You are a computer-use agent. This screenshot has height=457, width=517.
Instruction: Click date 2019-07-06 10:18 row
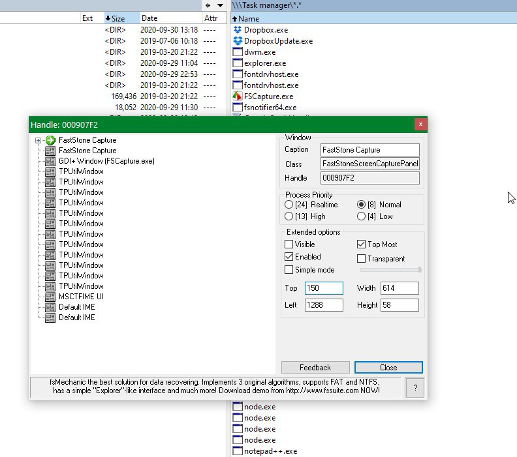point(169,41)
